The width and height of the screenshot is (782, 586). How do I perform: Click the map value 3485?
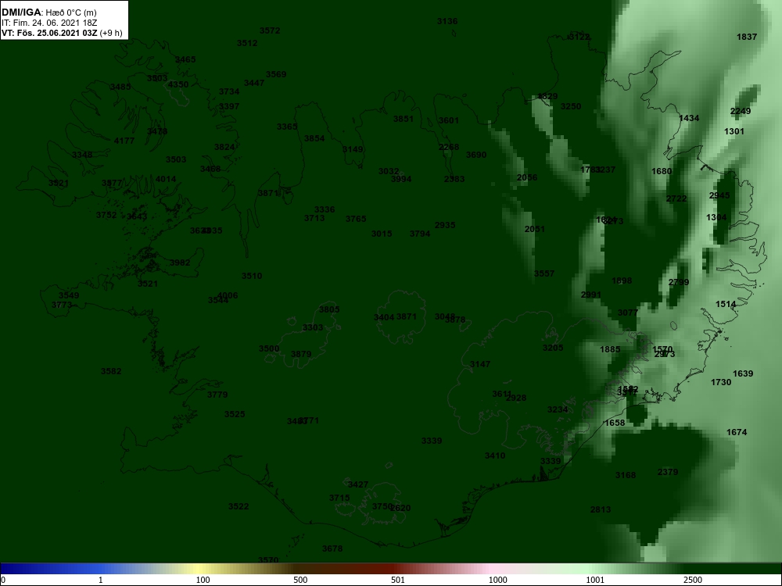pos(120,88)
